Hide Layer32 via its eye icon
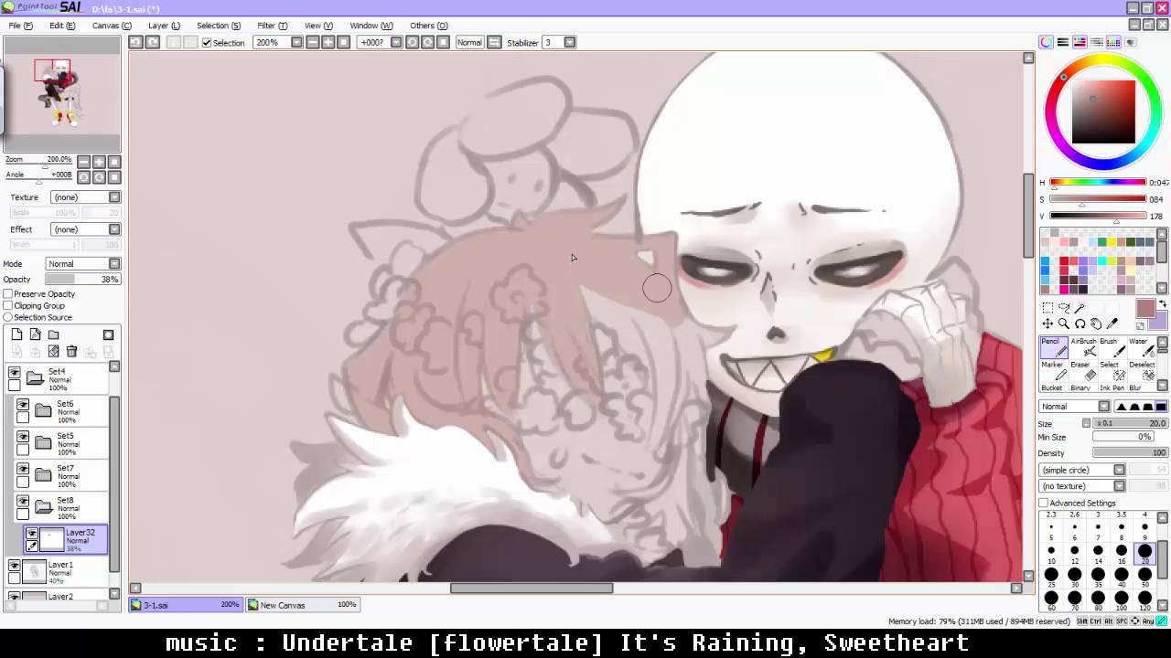Viewport: 1171px width, 658px height. pos(32,534)
